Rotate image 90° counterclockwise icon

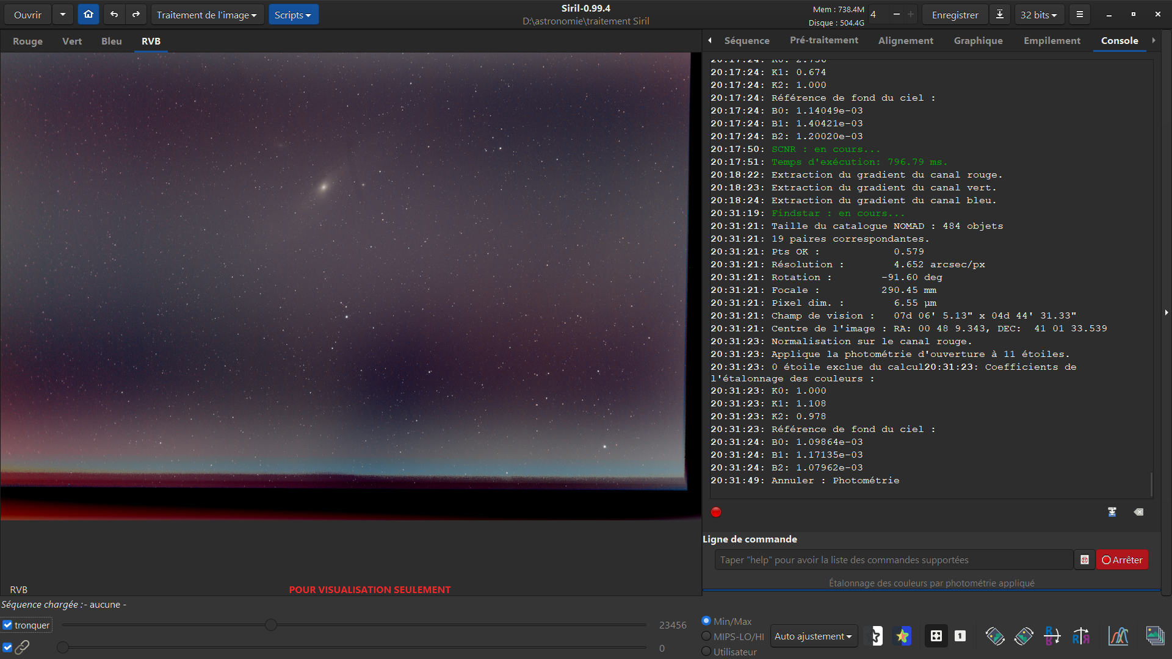coord(994,636)
